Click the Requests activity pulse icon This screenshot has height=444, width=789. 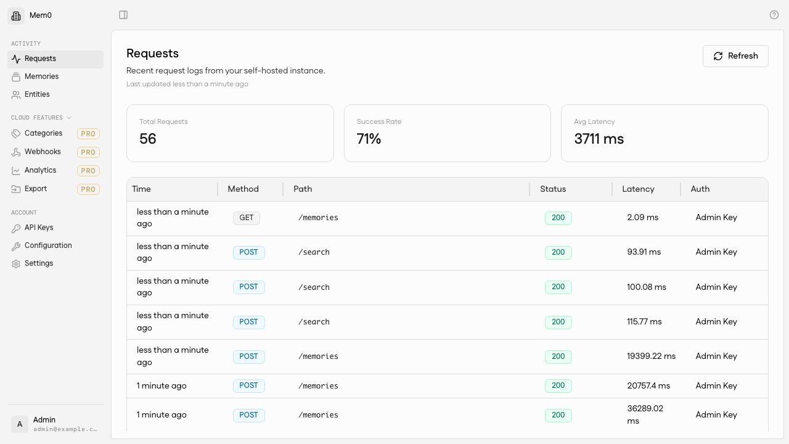(16, 59)
